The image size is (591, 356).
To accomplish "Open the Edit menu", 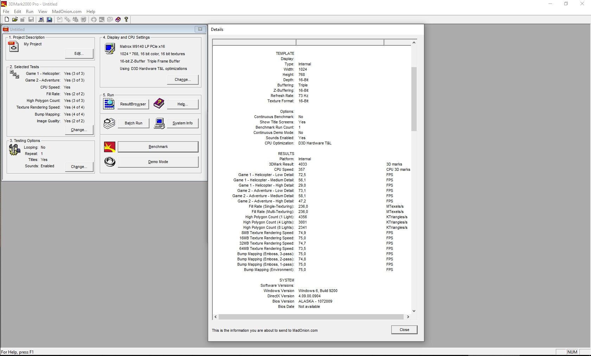I will tap(18, 12).
